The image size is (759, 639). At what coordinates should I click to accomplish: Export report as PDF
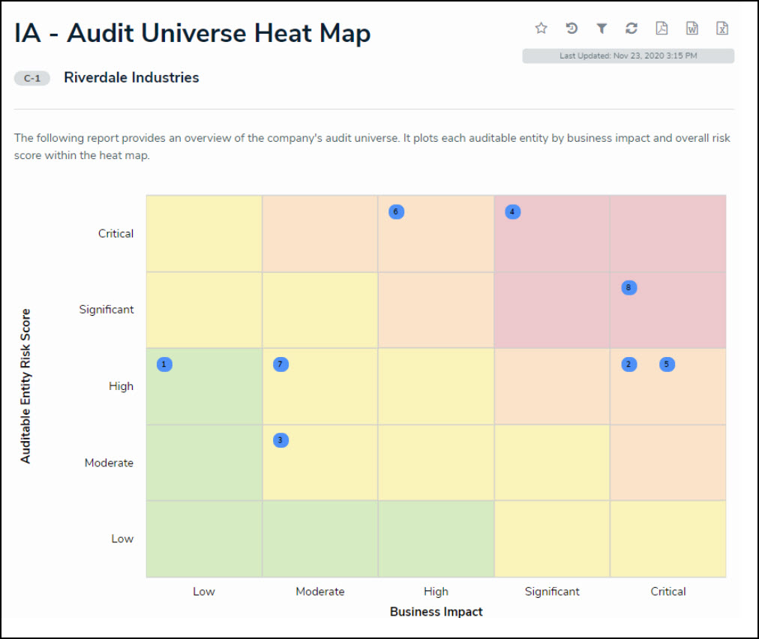click(661, 28)
